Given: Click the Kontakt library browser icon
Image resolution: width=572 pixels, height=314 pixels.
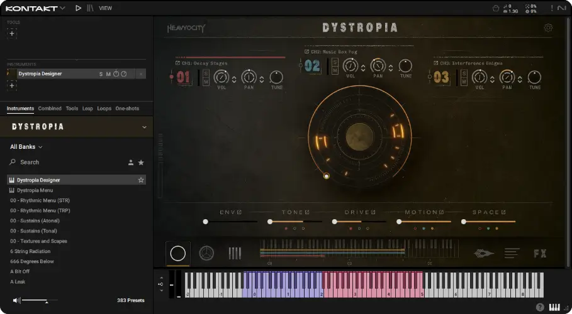Looking at the screenshot, I should pos(91,8).
